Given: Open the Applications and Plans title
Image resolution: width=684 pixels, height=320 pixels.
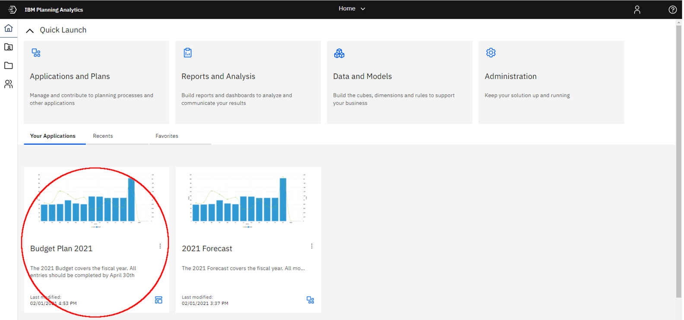Looking at the screenshot, I should tap(70, 76).
